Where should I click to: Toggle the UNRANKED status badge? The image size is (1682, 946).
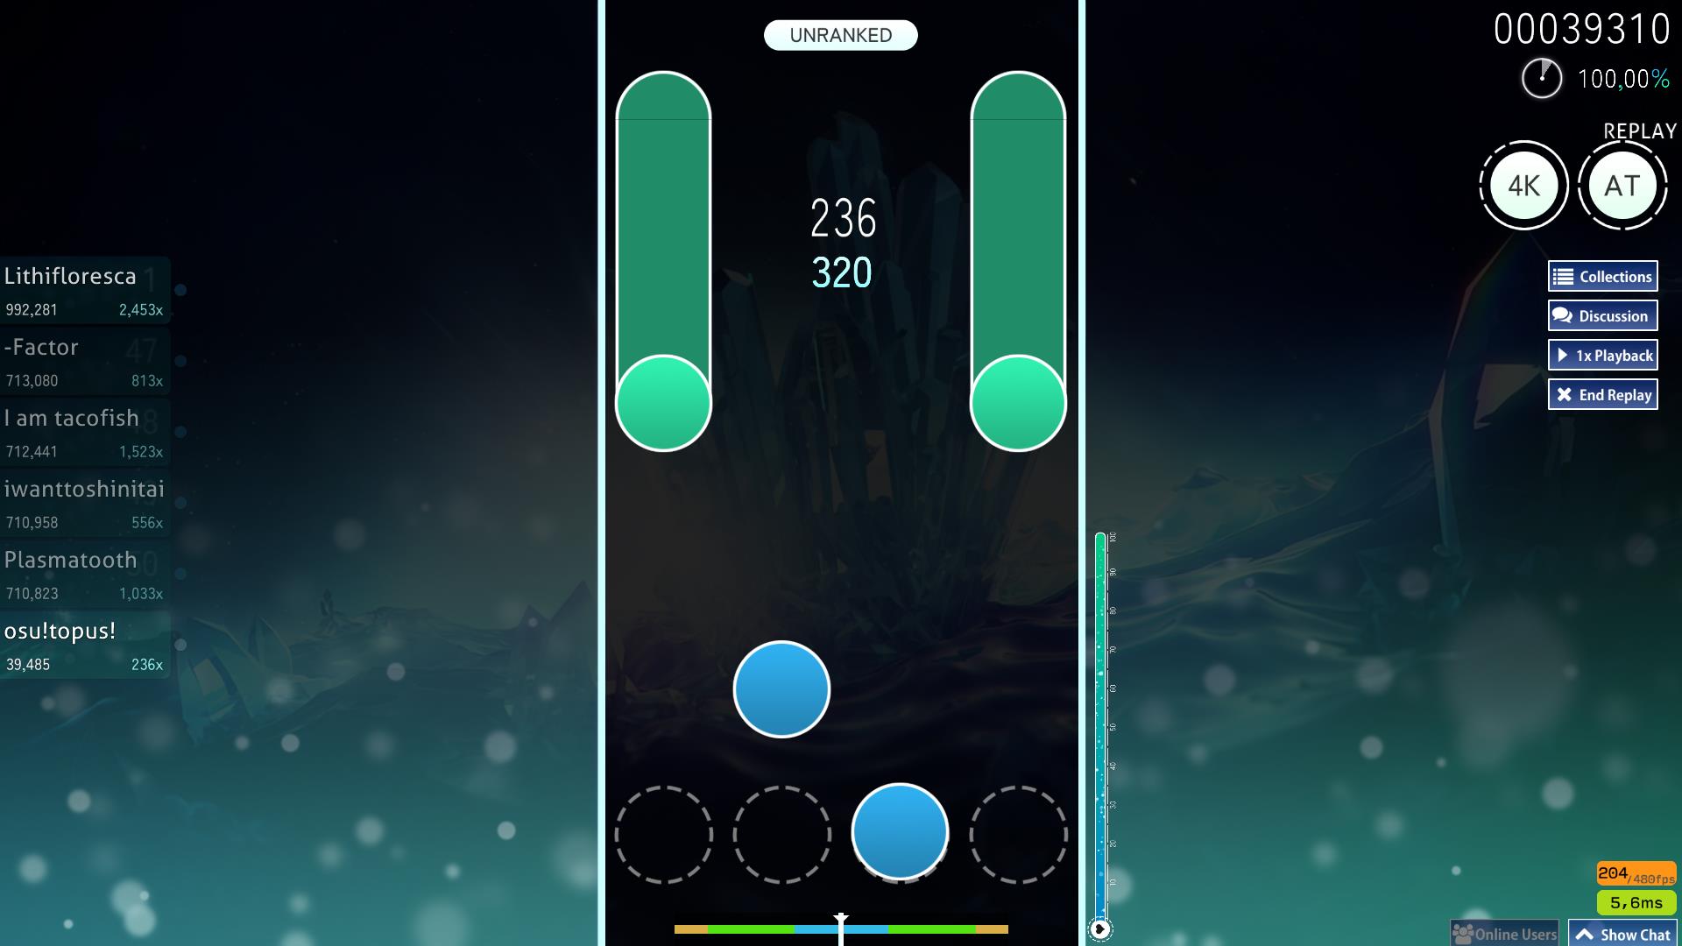tap(841, 35)
